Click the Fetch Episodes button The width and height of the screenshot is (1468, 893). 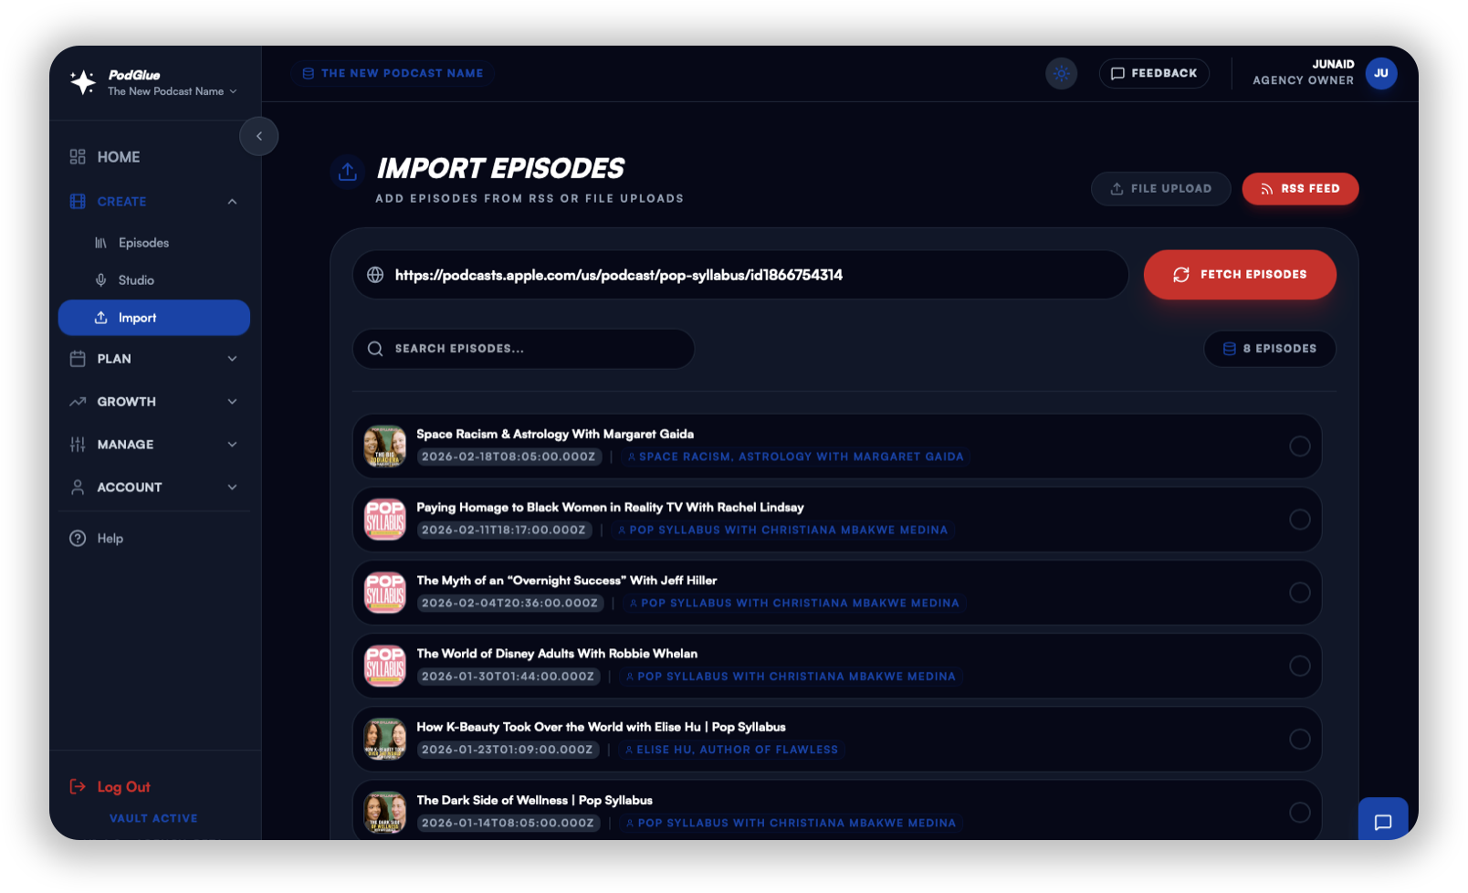pyautogui.click(x=1239, y=274)
